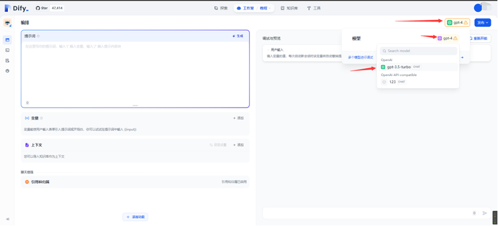Screen dimensions: 498x226
Task: Click the 调试与预览 heading
Action: [x=272, y=38]
